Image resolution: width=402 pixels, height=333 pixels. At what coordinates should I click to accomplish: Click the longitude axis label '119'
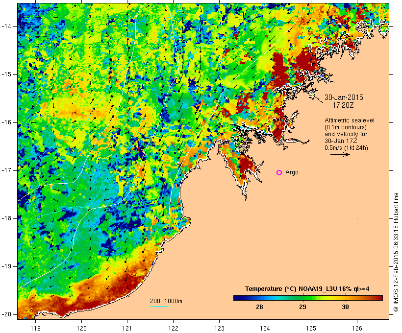pos(36,328)
